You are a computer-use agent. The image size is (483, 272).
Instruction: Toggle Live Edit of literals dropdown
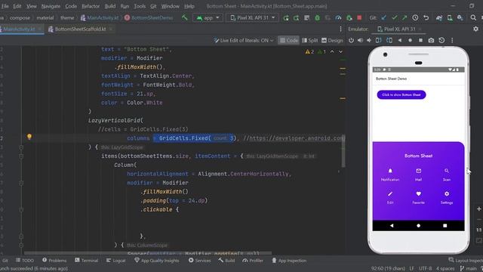tap(244, 40)
